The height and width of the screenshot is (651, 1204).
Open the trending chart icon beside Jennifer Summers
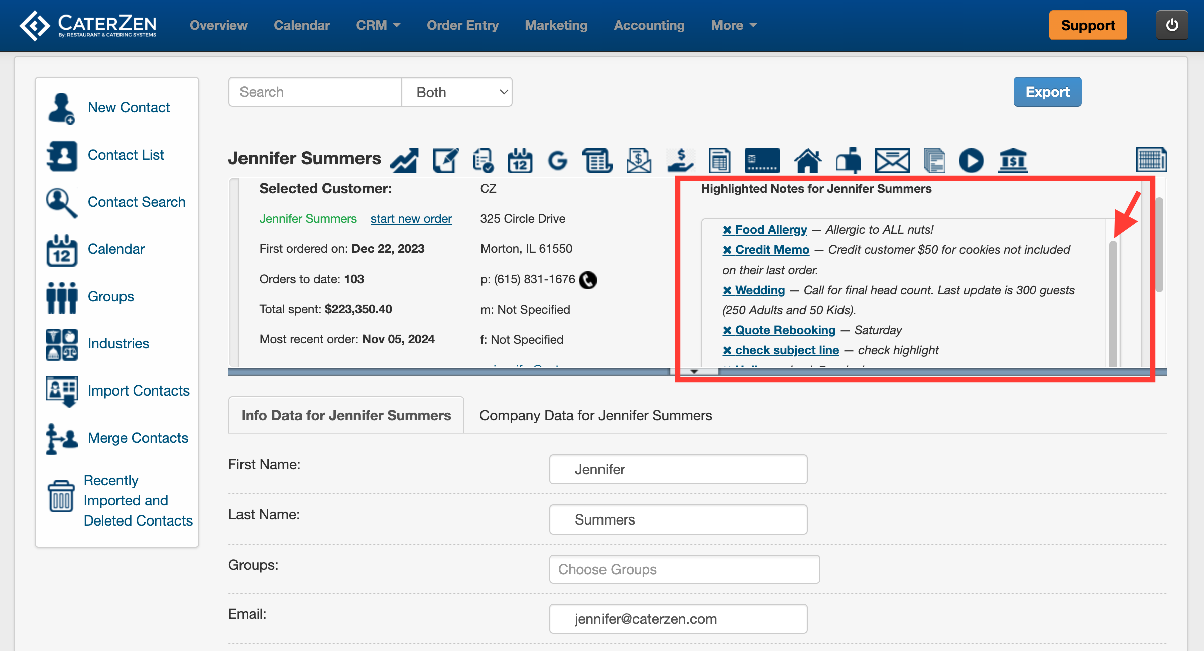click(405, 161)
